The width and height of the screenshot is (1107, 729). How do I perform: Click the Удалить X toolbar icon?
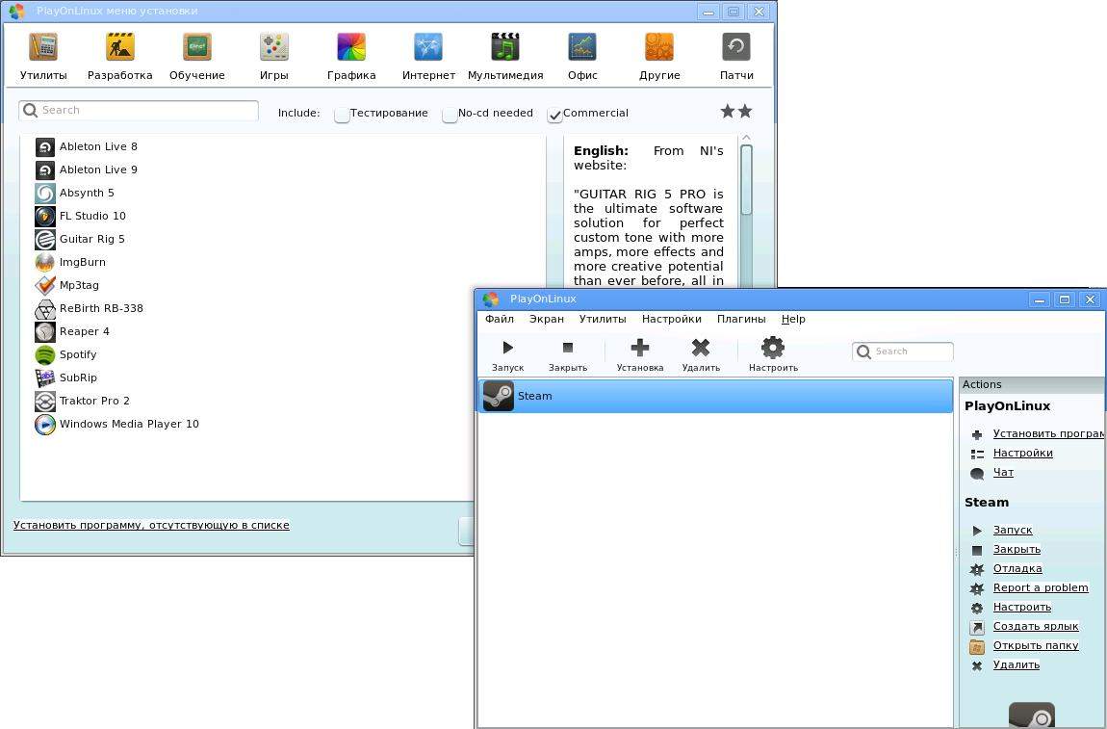pyautogui.click(x=701, y=349)
